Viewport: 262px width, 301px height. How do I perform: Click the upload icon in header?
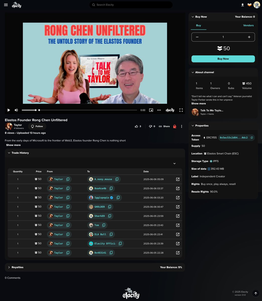[x=242, y=5]
